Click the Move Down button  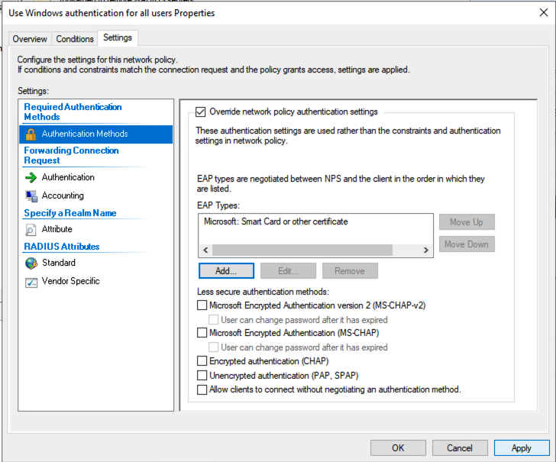[467, 244]
